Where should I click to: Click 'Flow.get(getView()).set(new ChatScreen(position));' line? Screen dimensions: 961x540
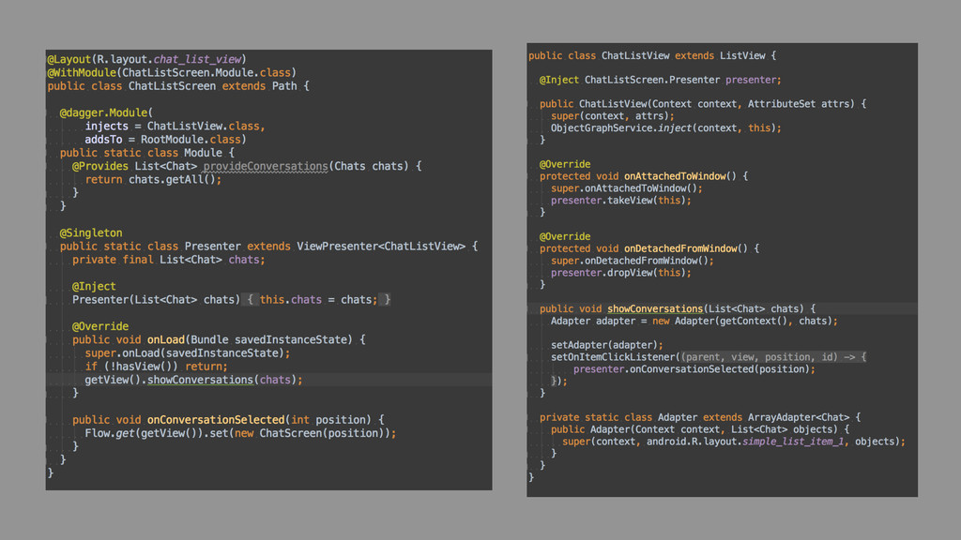click(x=240, y=433)
